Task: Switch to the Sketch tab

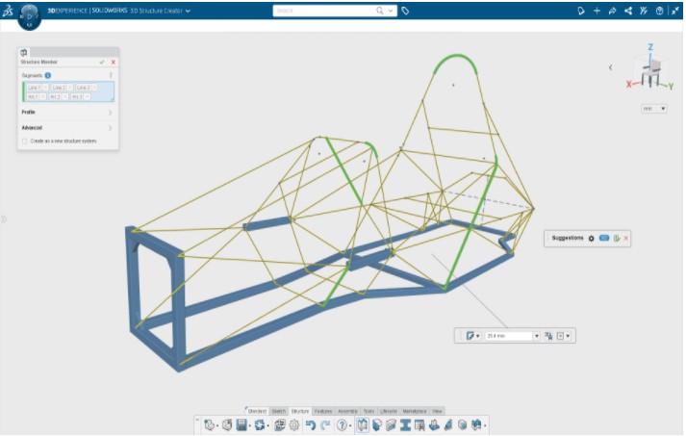Action: coord(279,411)
